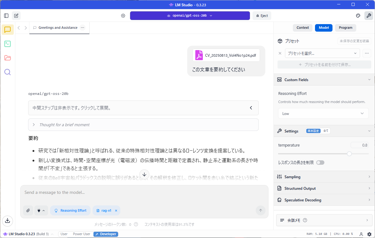The height and width of the screenshot is (238, 375).
Task: Switch to the Program tab
Action: pos(345,28)
